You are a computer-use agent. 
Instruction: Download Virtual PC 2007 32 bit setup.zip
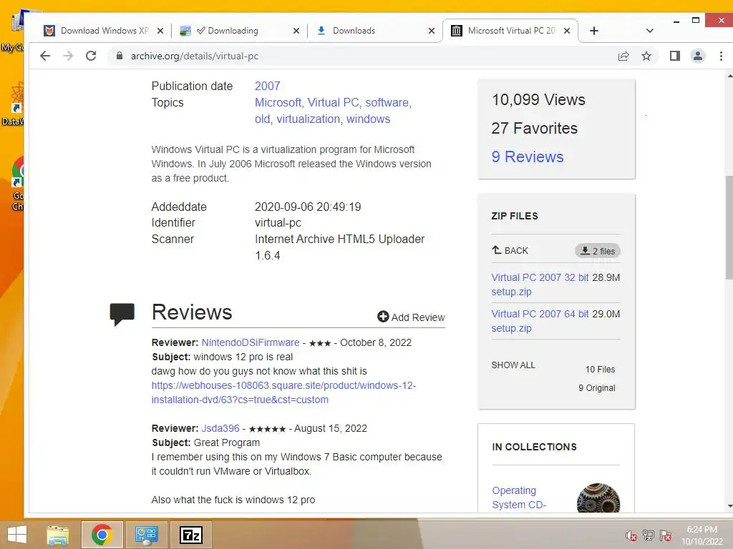click(x=540, y=285)
